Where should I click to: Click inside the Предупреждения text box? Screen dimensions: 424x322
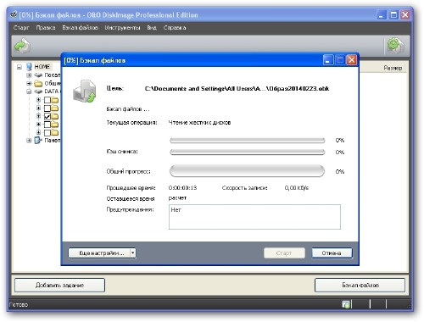[254, 217]
